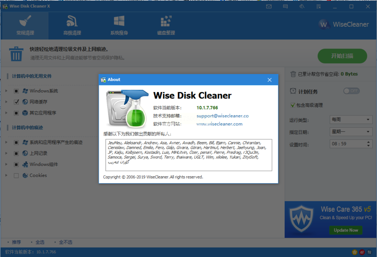377x257 pixels.
Task: Uncheck the 包含高级清理 checkbox
Action: [293, 105]
